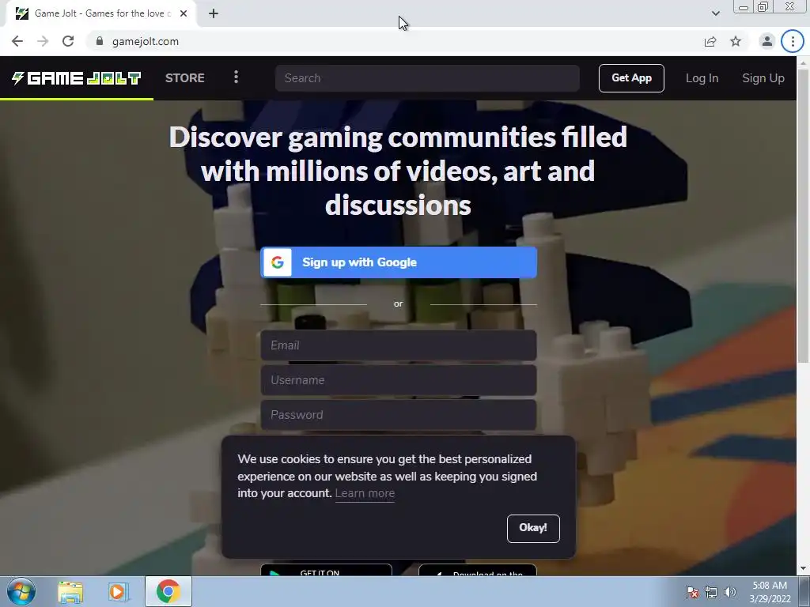Click the Google logo icon on the sign-up button
The width and height of the screenshot is (810, 607).
[x=278, y=262]
